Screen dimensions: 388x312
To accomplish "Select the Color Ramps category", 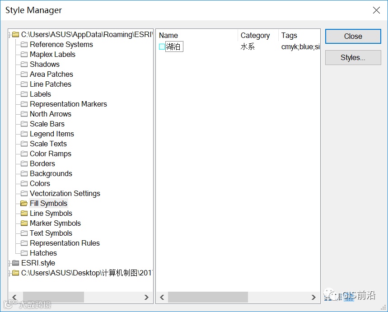I will 51,154.
